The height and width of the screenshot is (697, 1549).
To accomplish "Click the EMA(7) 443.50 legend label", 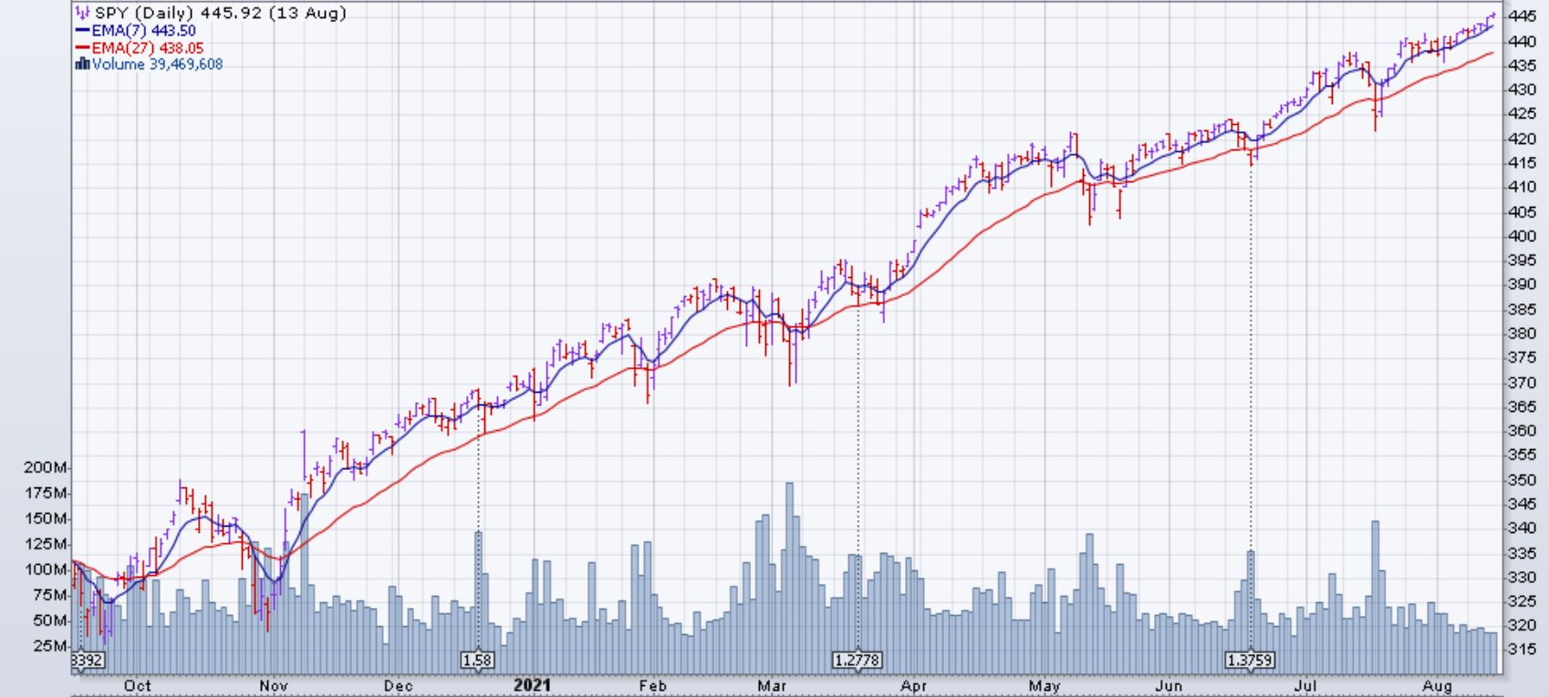I will tap(144, 31).
